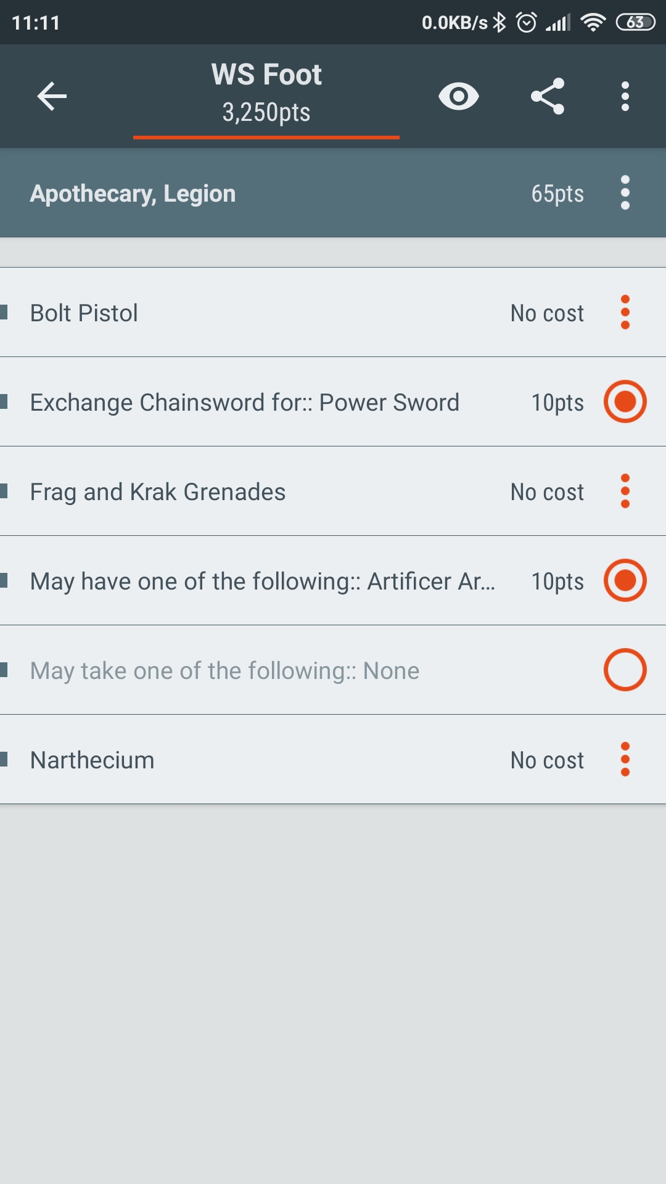Navigate back with the arrow icon
The image size is (666, 1184).
tap(51, 96)
